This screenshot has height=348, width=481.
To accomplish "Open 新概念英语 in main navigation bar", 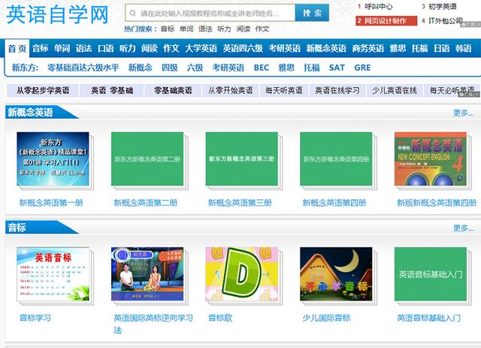I will [326, 49].
